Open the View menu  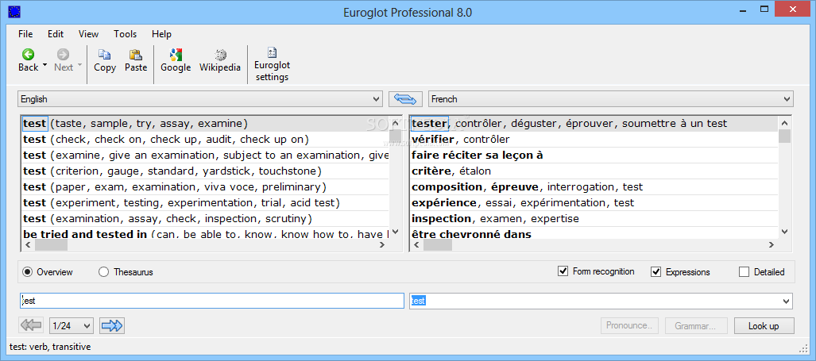coord(88,34)
